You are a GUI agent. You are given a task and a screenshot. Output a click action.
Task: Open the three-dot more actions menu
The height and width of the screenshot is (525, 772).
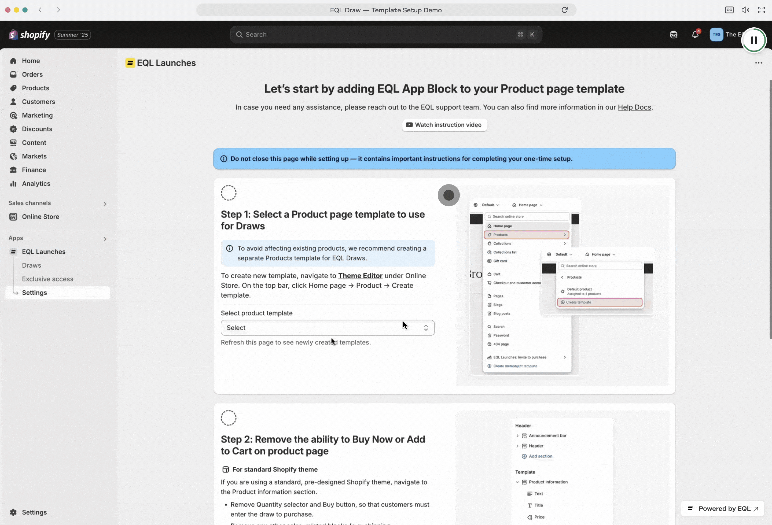tap(758, 63)
